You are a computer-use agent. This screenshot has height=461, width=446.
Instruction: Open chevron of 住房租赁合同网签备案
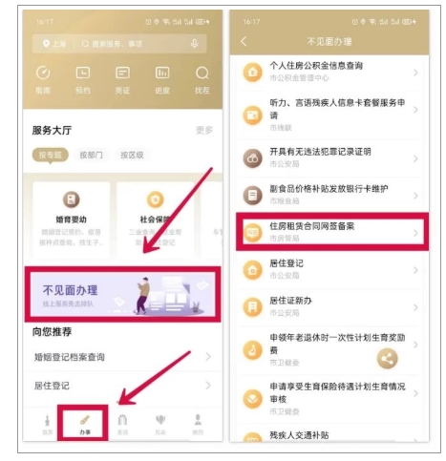415,233
